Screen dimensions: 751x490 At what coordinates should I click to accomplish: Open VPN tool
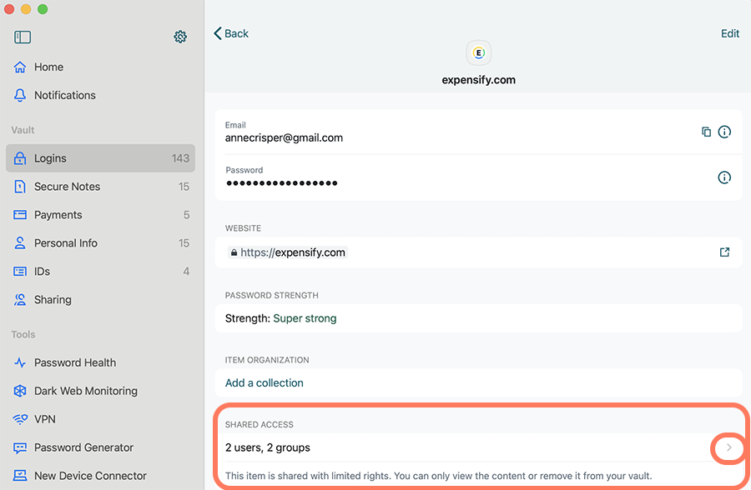(101, 419)
